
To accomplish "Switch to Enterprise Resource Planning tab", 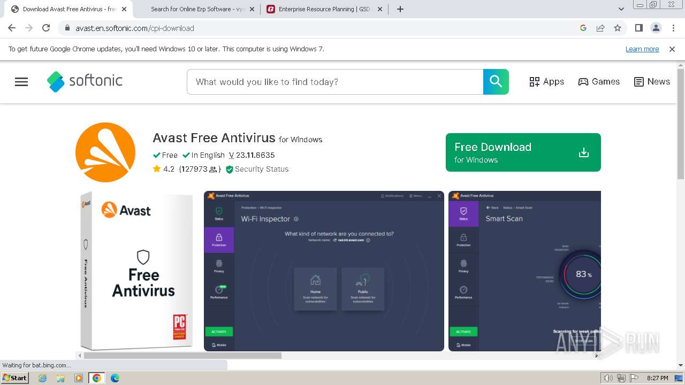I will tap(324, 9).
